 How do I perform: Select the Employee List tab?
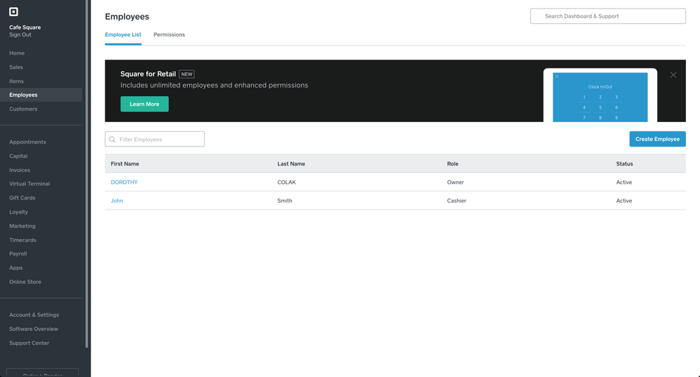pyautogui.click(x=123, y=34)
